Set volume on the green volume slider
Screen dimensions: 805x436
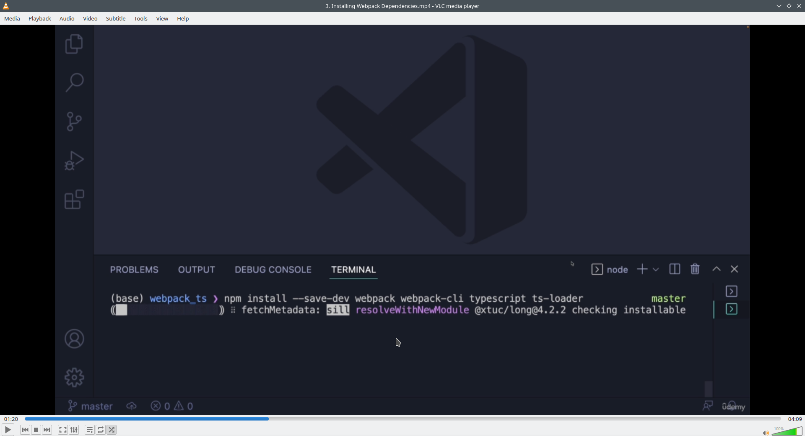[x=787, y=431]
